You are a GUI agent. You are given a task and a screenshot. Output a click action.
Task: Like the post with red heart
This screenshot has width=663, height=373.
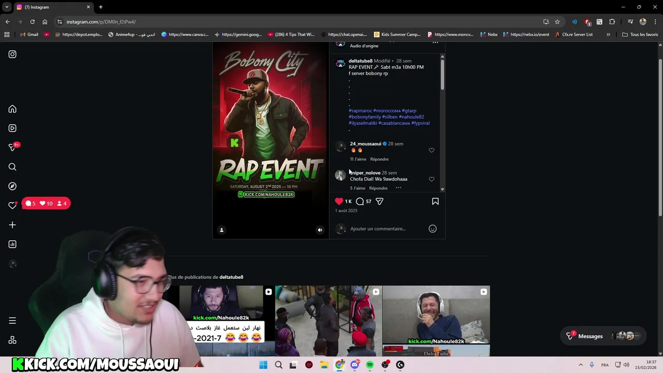point(339,201)
